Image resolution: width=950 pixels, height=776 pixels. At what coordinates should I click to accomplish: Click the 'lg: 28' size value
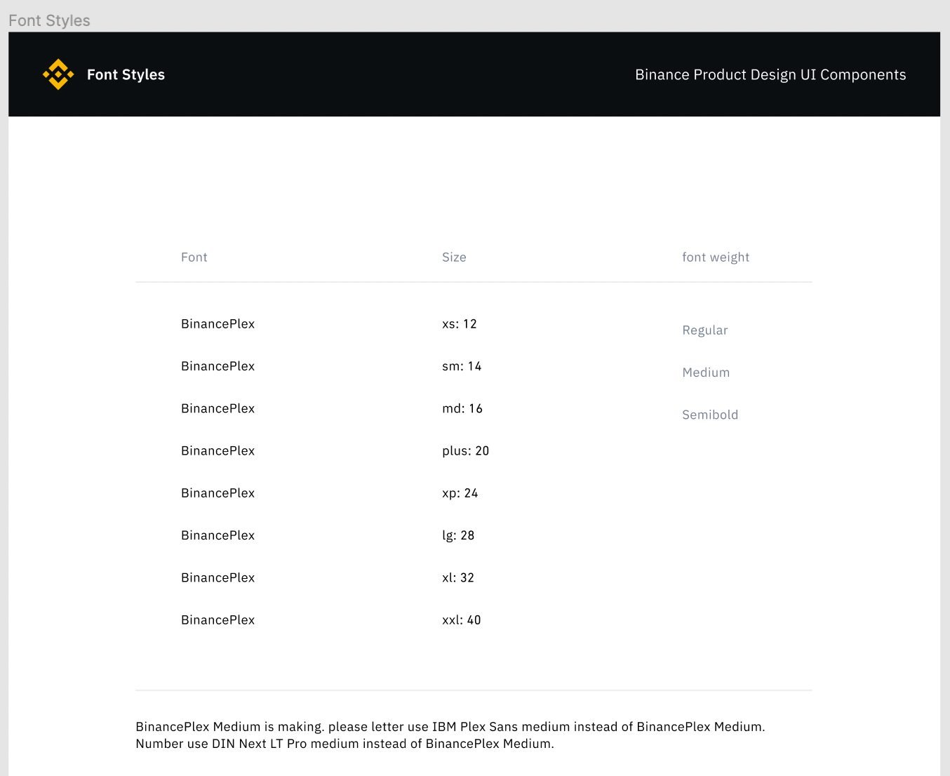[x=458, y=535]
